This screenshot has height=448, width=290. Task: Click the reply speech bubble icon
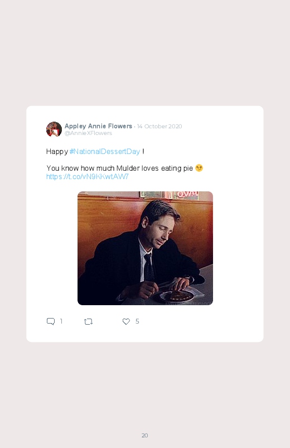pos(51,321)
